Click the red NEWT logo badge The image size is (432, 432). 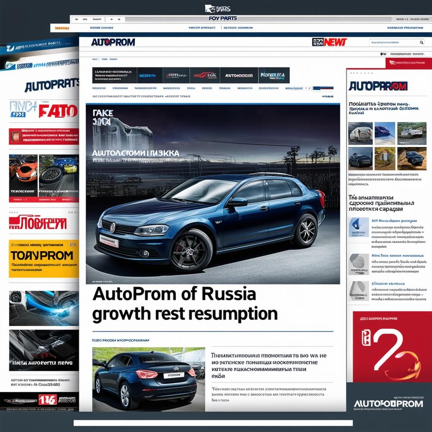329,42
